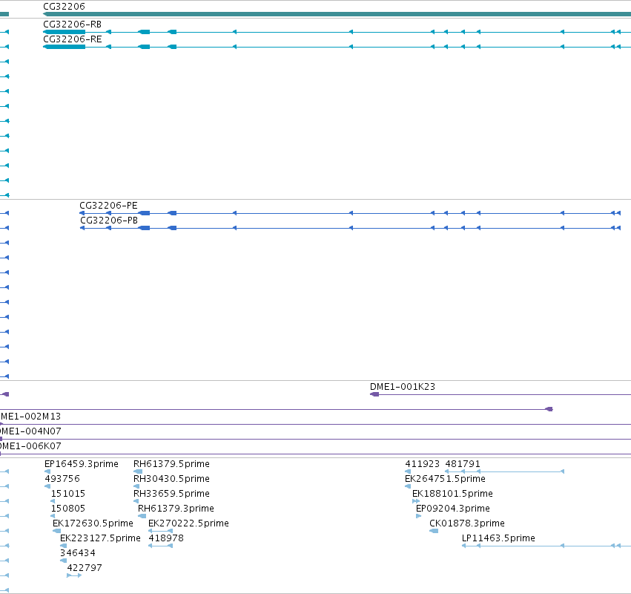The height and width of the screenshot is (594, 631).
Task: Select the CG32206-RB transcript label
Action: [72, 25]
